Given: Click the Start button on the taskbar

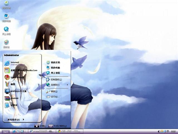Looking at the screenshot, I should [6, 132].
